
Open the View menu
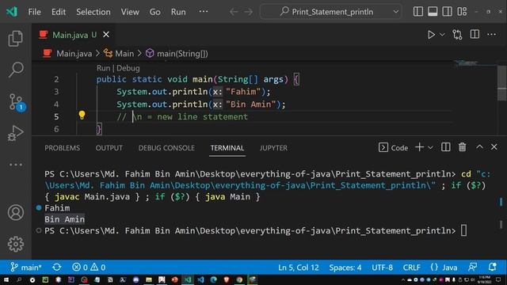coord(130,12)
